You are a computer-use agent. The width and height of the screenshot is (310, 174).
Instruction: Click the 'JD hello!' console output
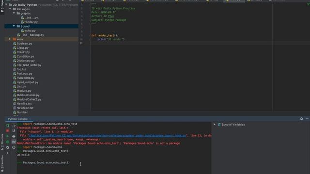point(24,155)
